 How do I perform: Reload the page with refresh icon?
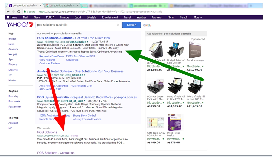tap(19, 12)
